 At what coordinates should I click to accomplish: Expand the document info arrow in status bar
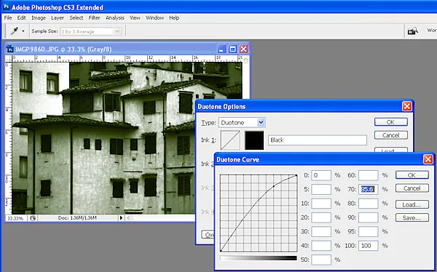tap(121, 218)
